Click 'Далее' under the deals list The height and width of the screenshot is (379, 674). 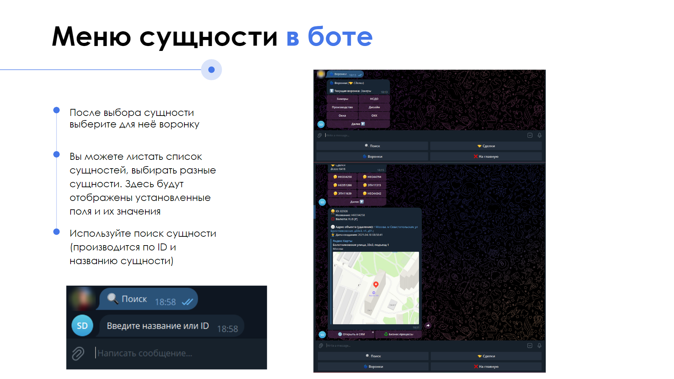[x=357, y=202]
